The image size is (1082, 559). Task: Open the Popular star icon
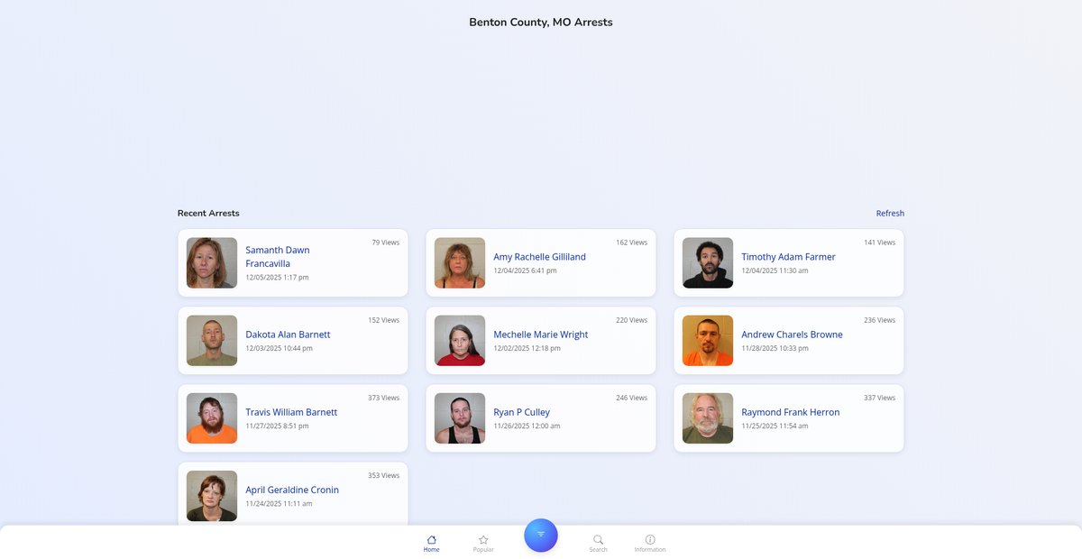coord(483,539)
